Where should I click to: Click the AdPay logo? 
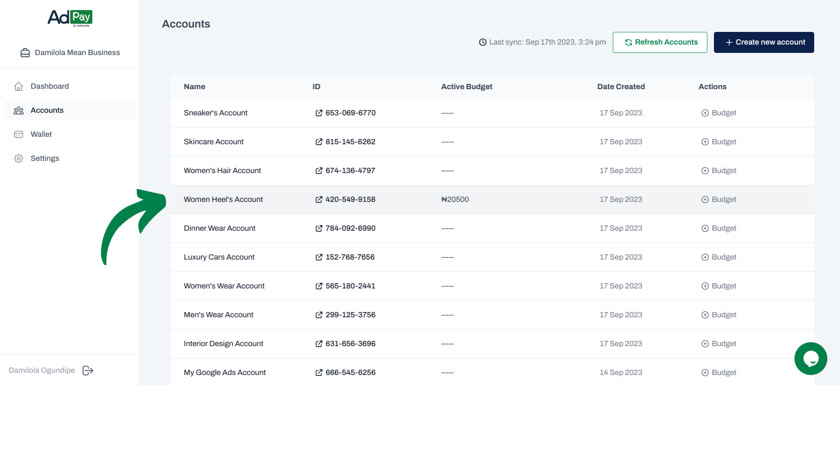coord(70,18)
